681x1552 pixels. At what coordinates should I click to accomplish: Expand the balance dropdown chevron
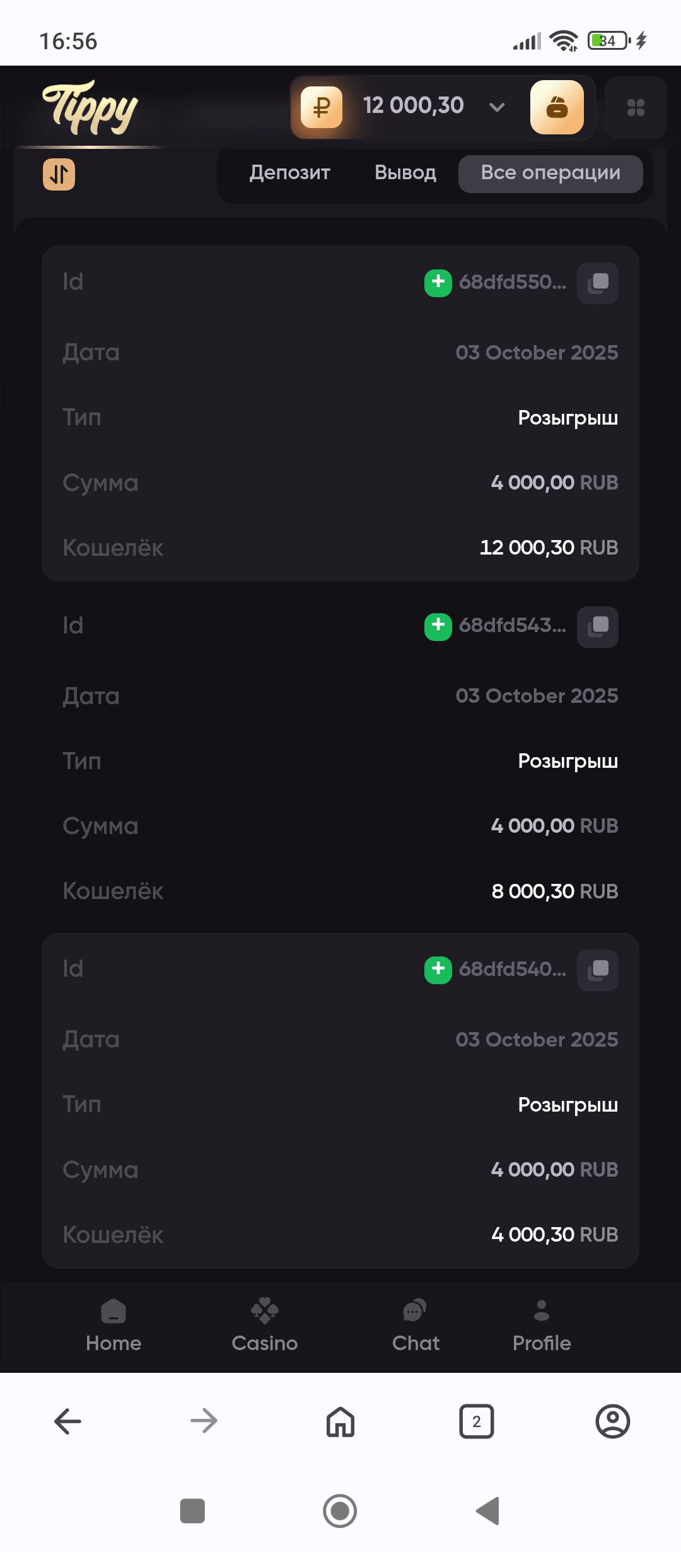[x=497, y=107]
